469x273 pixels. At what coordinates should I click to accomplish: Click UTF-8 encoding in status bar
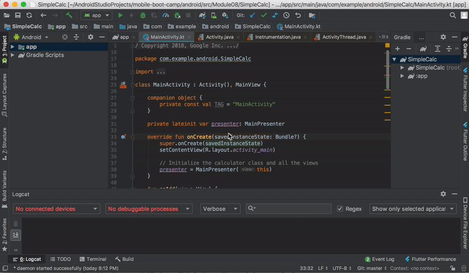click(x=342, y=268)
